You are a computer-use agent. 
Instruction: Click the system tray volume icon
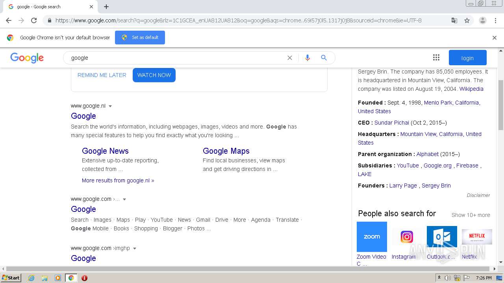pyautogui.click(x=448, y=278)
